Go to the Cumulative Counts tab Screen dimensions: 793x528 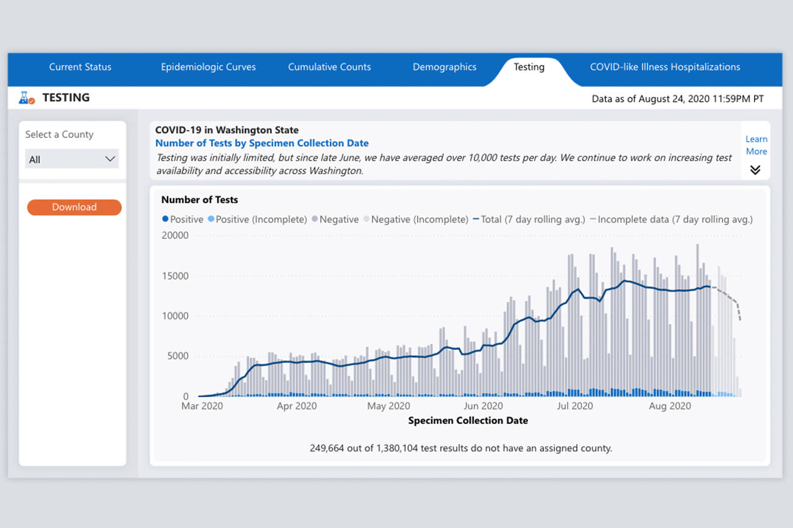pos(330,67)
